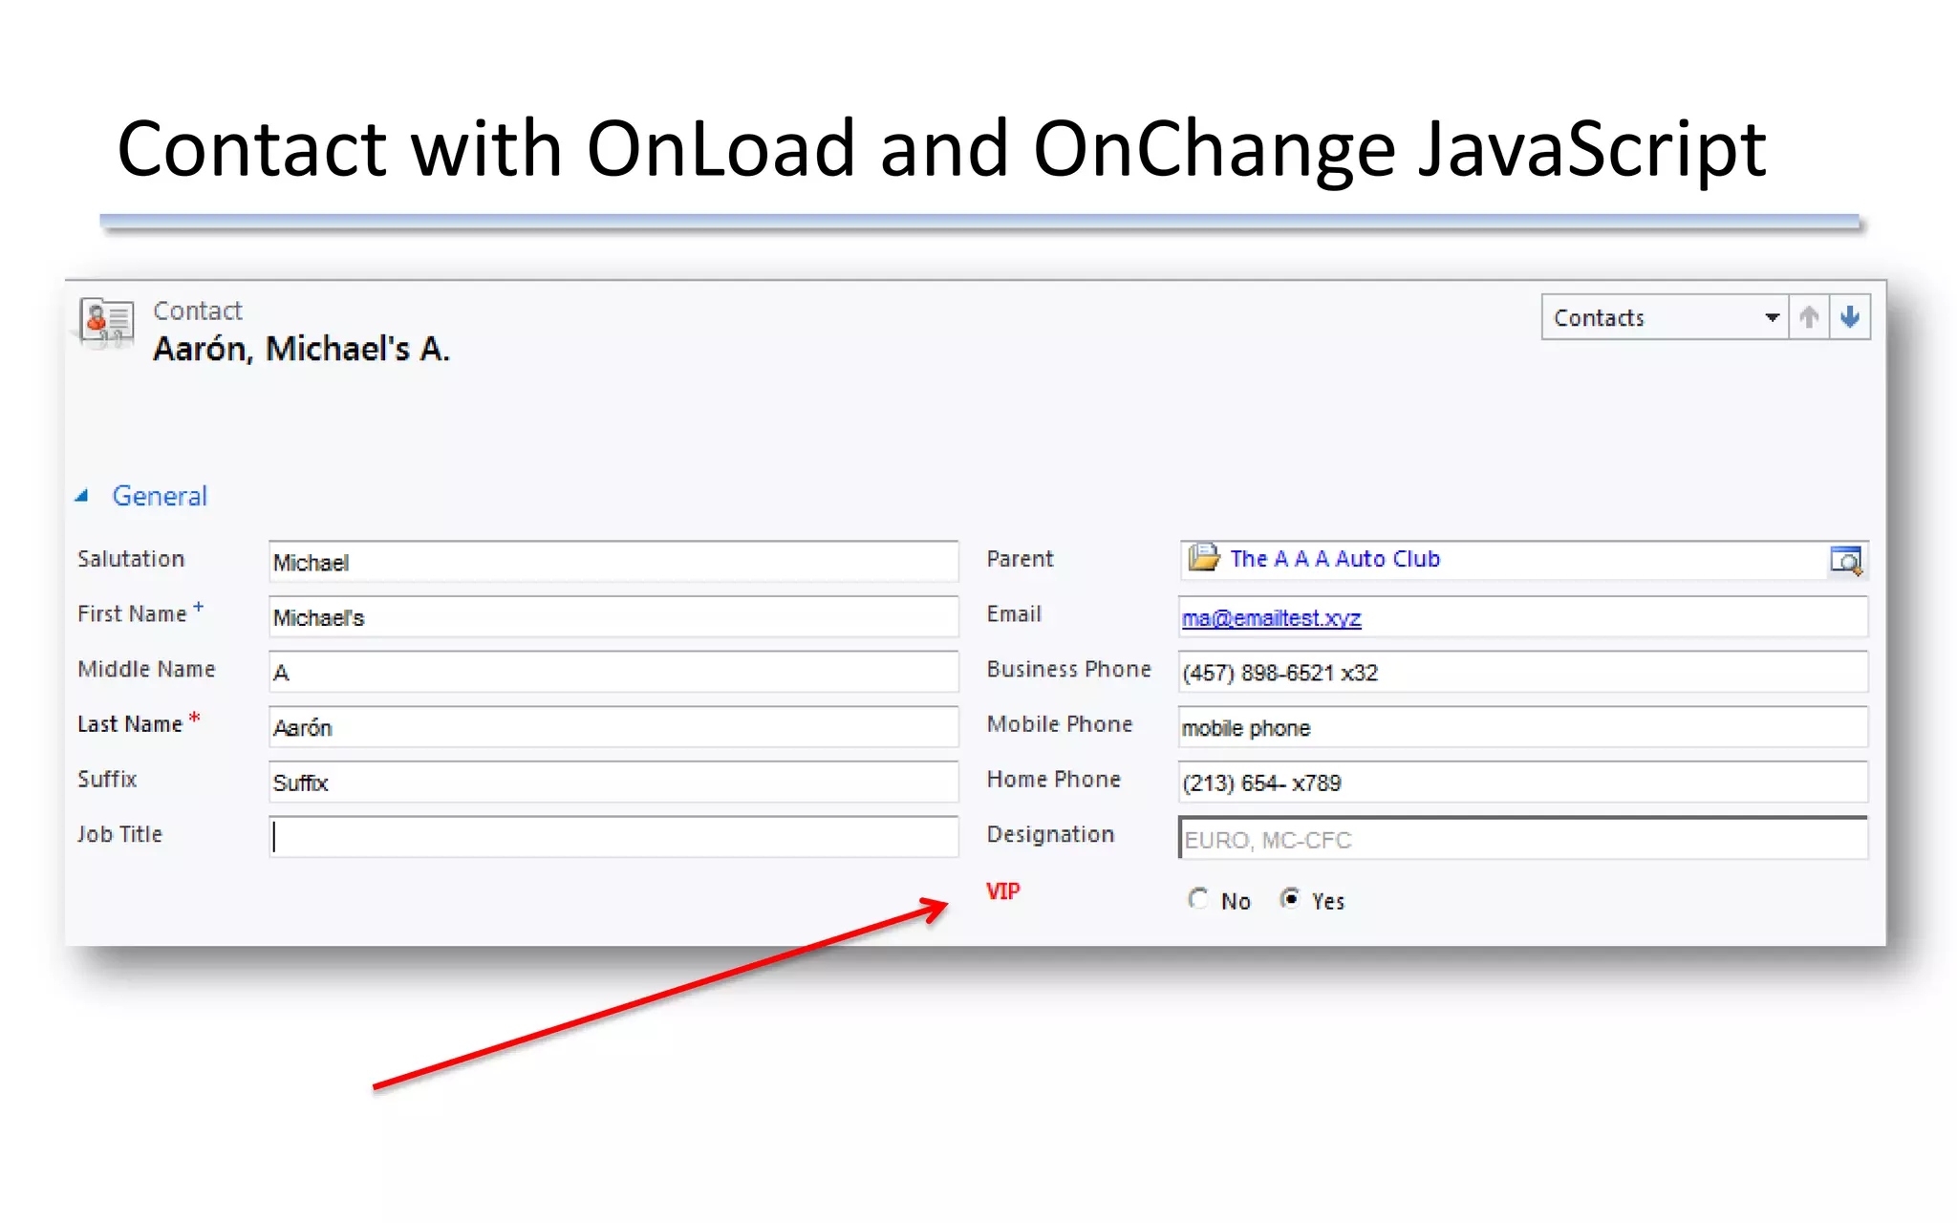Click the up arrow navigation icon
Viewport: 1957px width, 1223px height.
(1808, 317)
